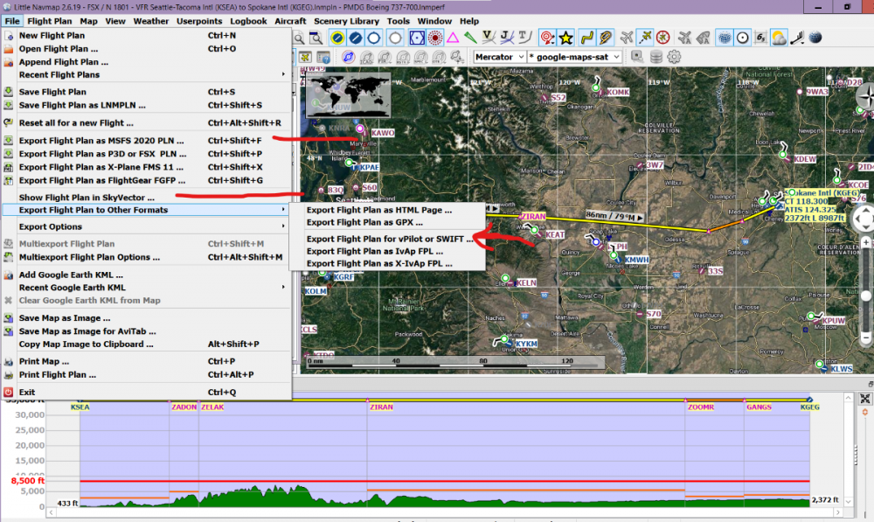Open the Userpoints menu
This screenshot has width=874, height=522.
[198, 21]
